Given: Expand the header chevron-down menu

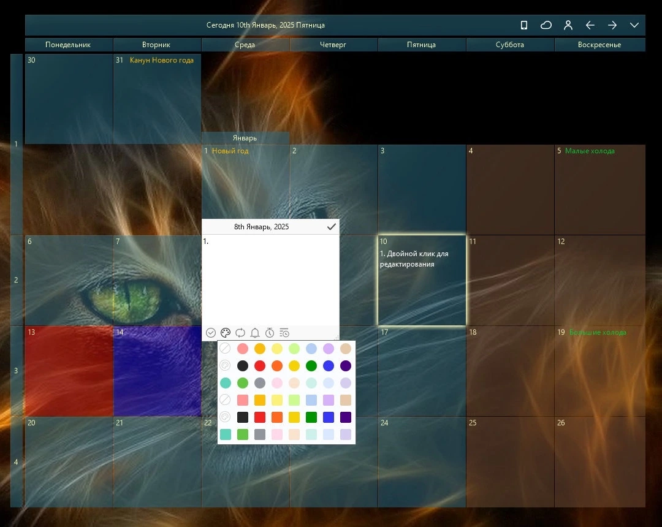Looking at the screenshot, I should click(x=634, y=25).
